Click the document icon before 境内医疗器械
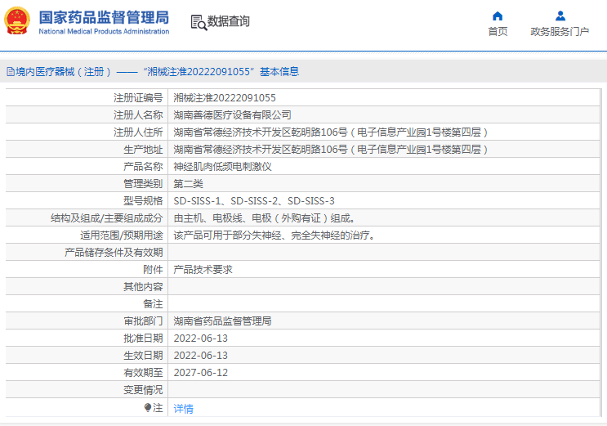The height and width of the screenshot is (426, 607). coord(11,72)
